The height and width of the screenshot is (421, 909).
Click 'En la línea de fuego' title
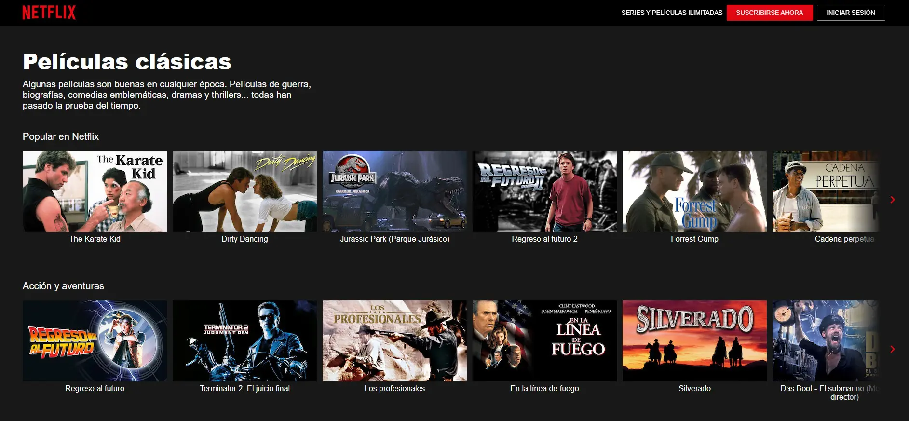coord(544,388)
